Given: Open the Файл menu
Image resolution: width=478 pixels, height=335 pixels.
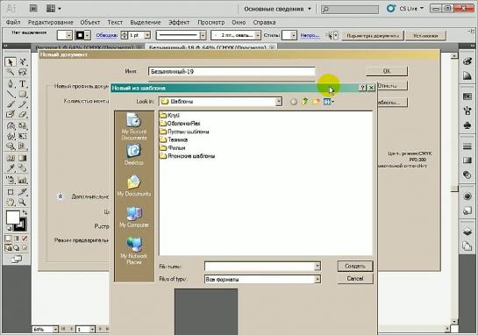Looking at the screenshot, I should [x=13, y=22].
